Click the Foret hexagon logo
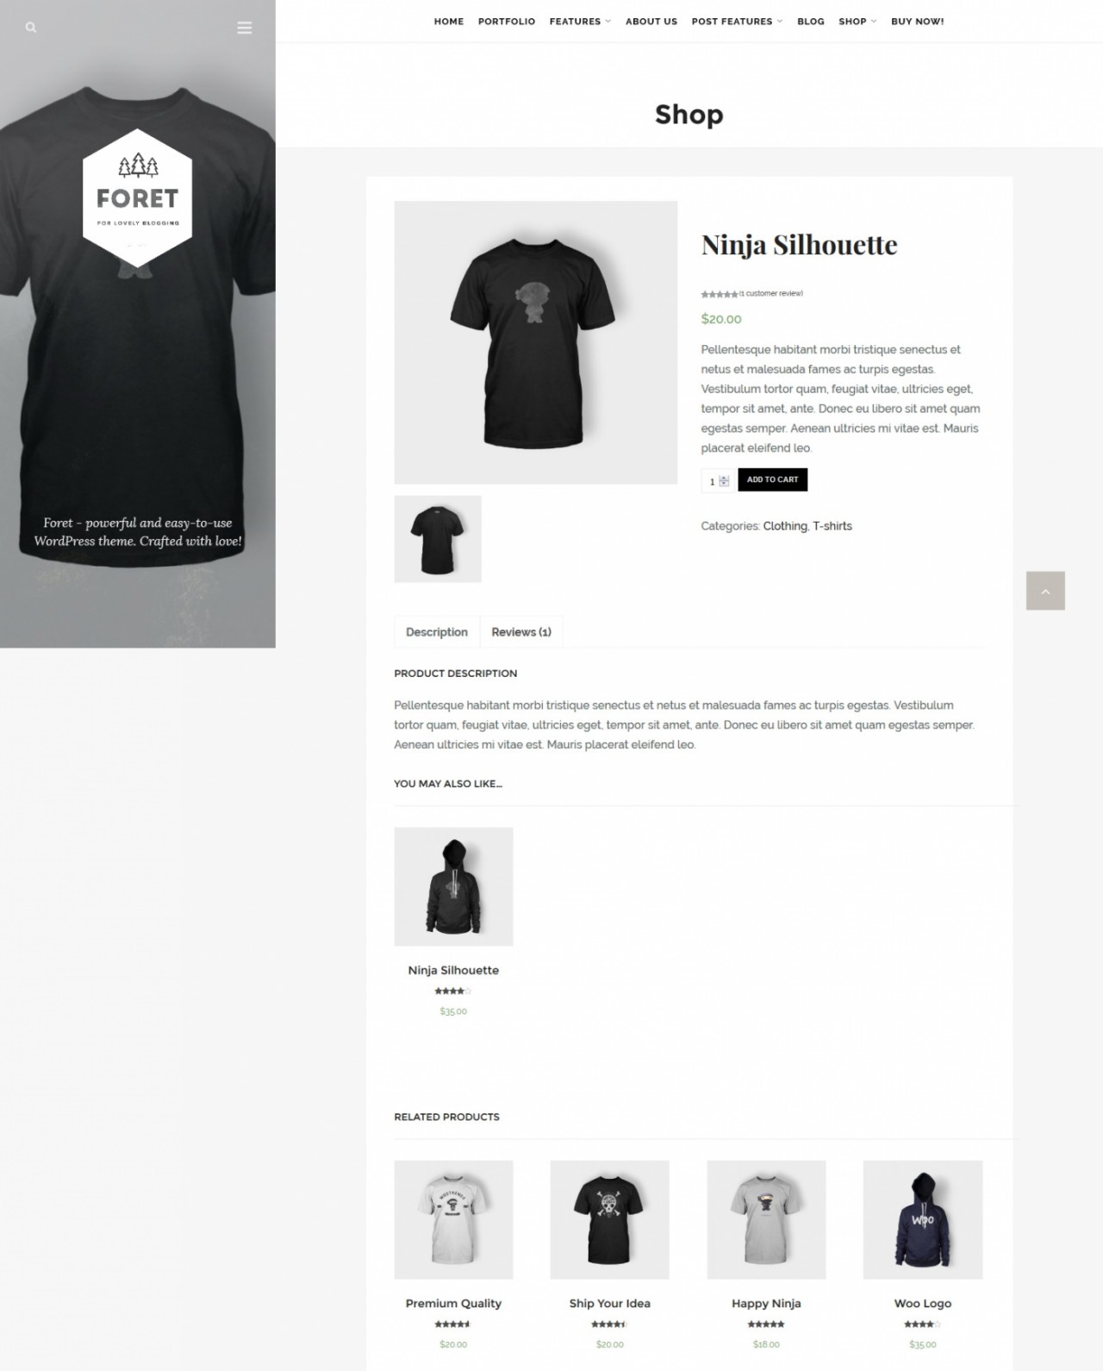The height and width of the screenshot is (1371, 1103). (137, 198)
